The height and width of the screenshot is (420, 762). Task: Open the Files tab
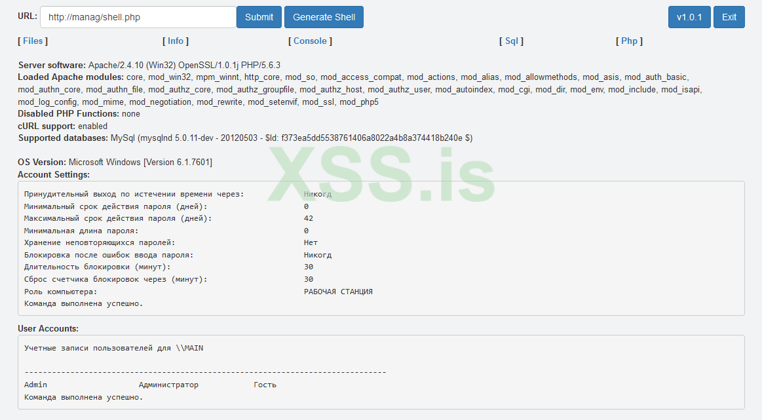[33, 41]
